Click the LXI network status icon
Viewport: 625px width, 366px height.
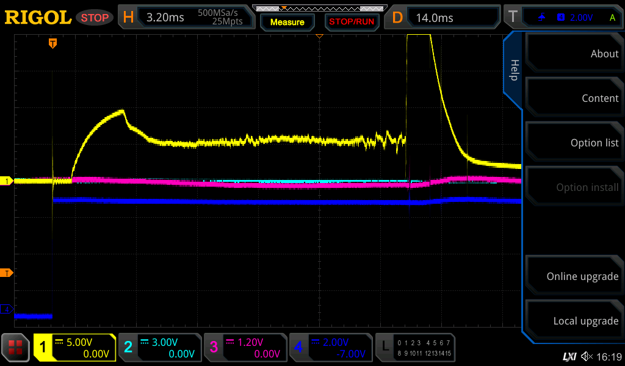(569, 356)
